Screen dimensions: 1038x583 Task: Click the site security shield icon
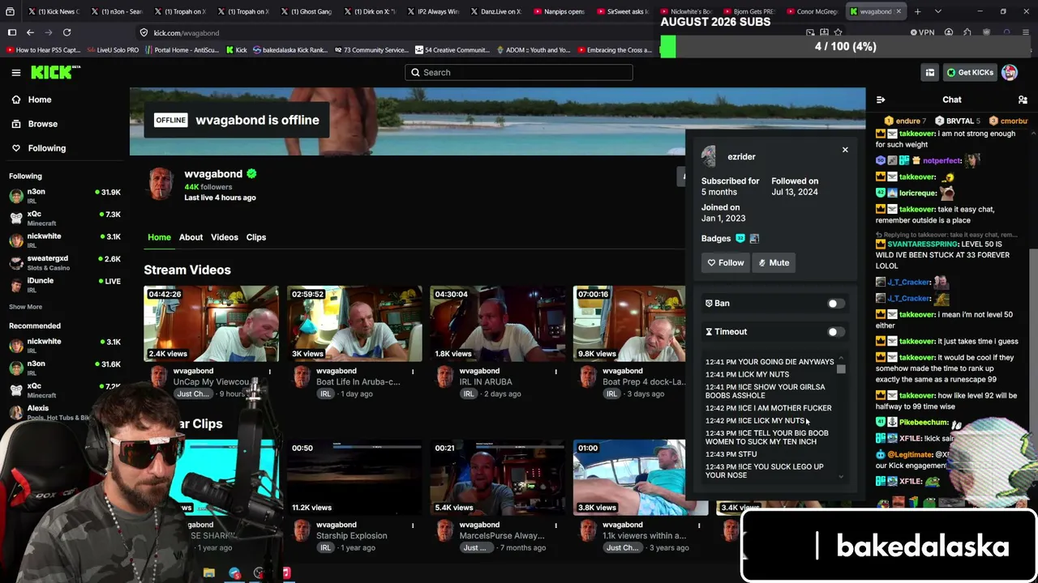point(144,32)
